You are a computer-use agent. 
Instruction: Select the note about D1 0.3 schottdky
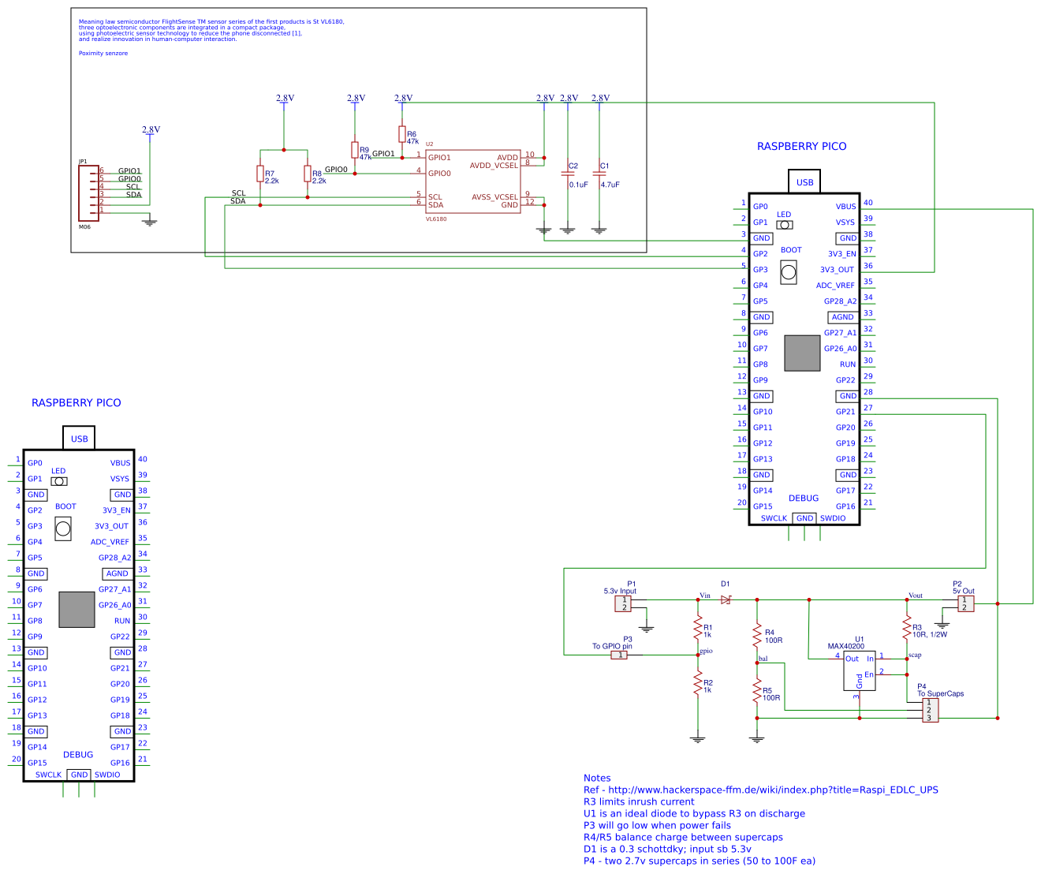tap(667, 849)
